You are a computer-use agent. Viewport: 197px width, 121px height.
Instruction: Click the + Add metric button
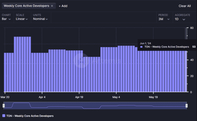click(63, 6)
